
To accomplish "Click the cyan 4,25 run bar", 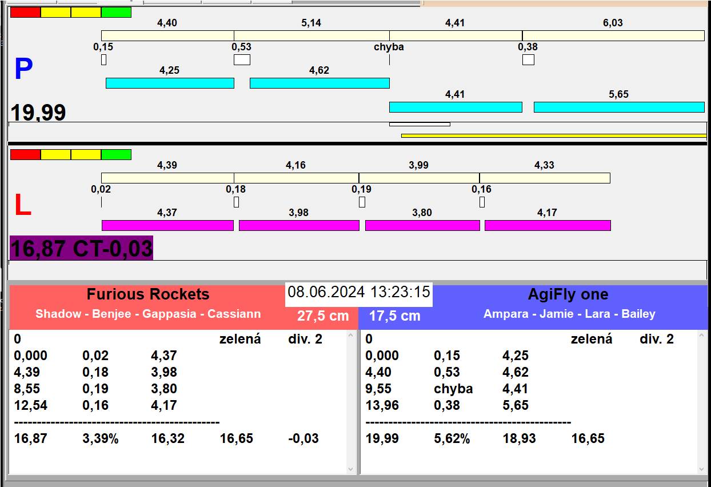I will coord(170,83).
